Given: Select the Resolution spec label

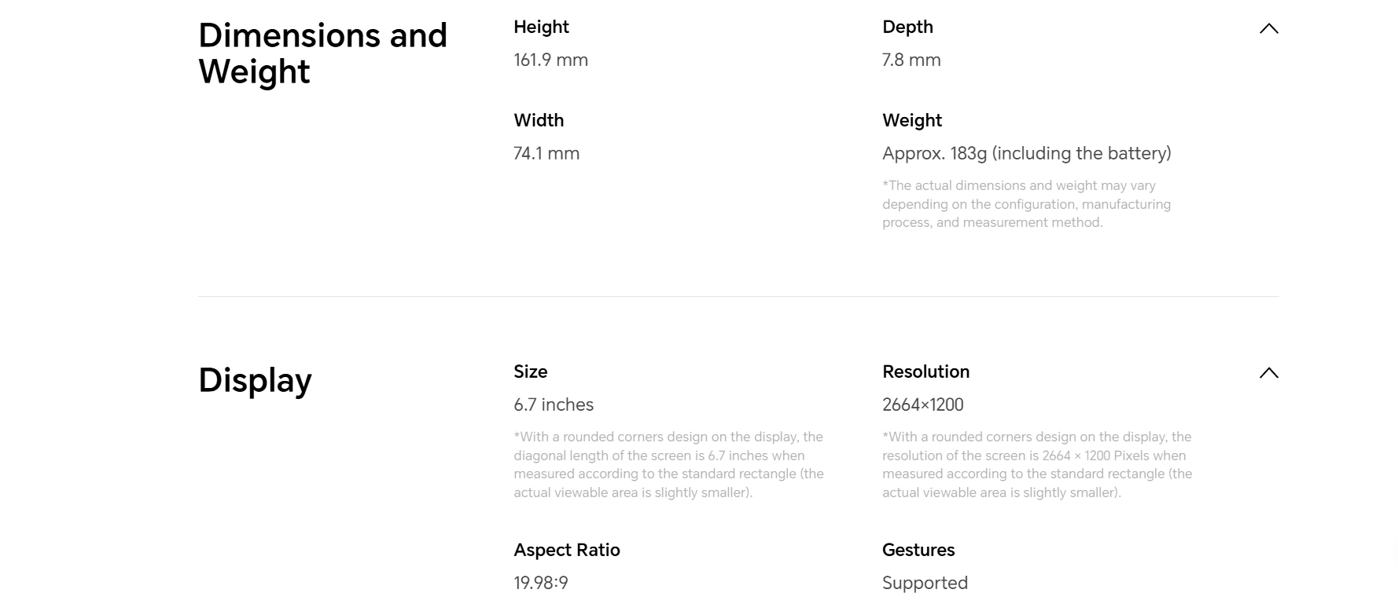Looking at the screenshot, I should click(x=925, y=372).
